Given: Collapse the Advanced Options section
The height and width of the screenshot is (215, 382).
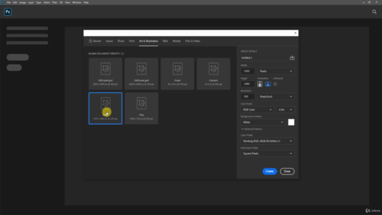Looking at the screenshot, I should [x=252, y=129].
